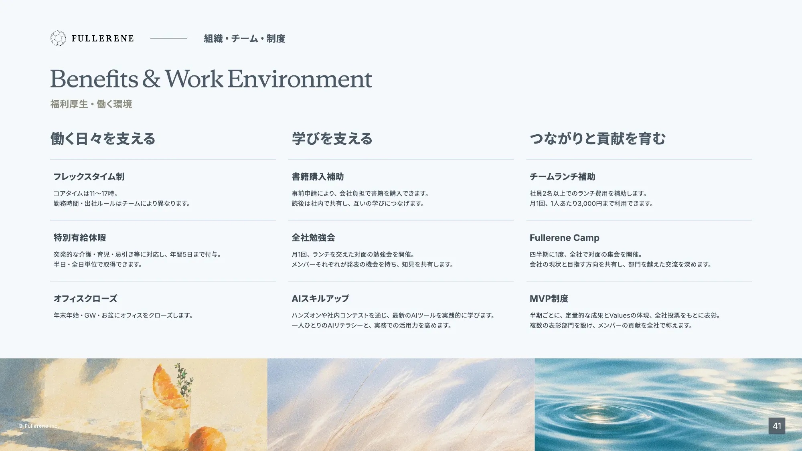Click the 半日・全日単位で取得できます line
Image resolution: width=802 pixels, height=451 pixels.
(98, 264)
